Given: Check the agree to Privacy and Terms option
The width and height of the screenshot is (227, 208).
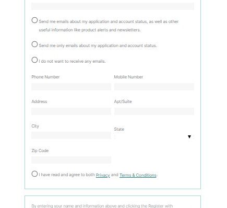Looking at the screenshot, I should [x=34, y=174].
